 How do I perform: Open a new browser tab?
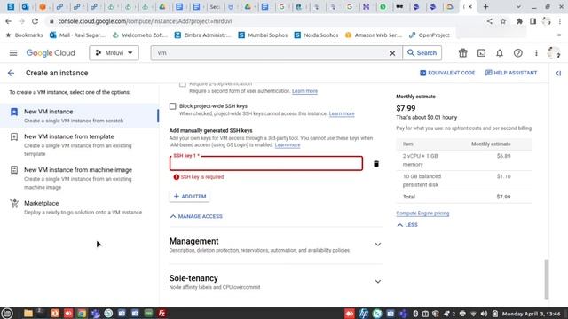pos(485,7)
